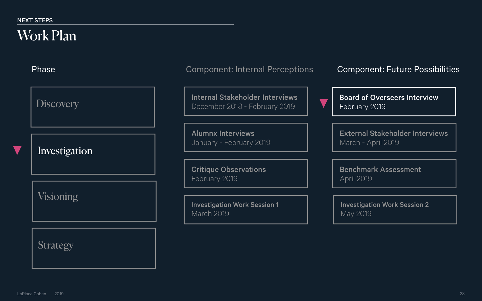Click the LaPlaca Cohen footer text
This screenshot has width=482, height=301.
[32, 294]
